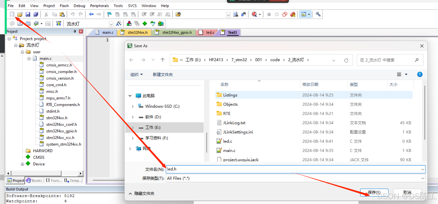Open the Flash menu
Screen dimensions: 438x204
(64, 6)
